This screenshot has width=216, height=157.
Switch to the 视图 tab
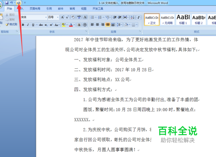pos(84,9)
